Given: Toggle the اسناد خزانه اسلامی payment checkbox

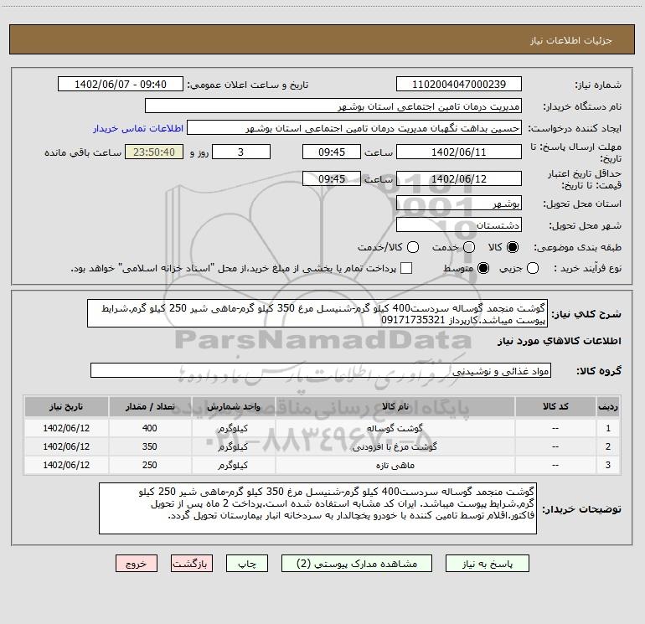Looking at the screenshot, I should (406, 268).
